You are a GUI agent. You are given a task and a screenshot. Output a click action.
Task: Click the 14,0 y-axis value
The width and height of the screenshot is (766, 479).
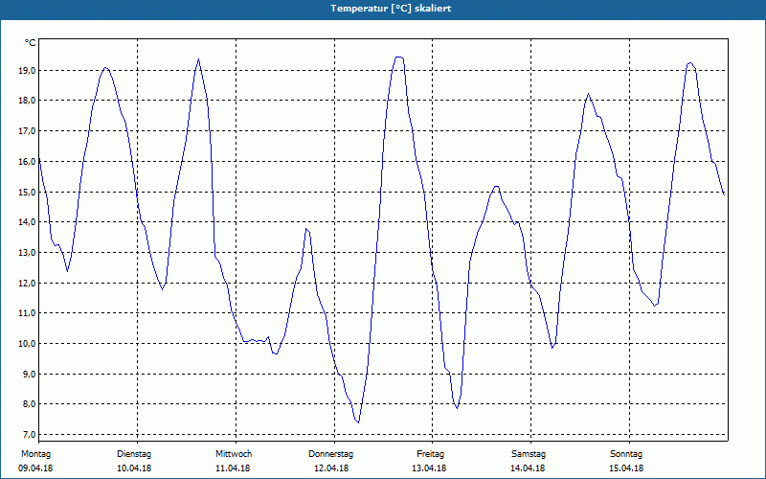pyautogui.click(x=27, y=222)
